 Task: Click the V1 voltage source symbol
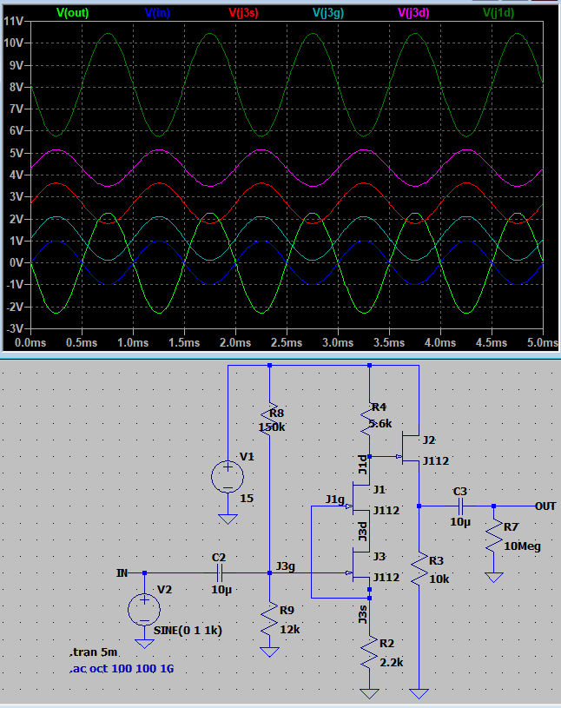tap(228, 477)
